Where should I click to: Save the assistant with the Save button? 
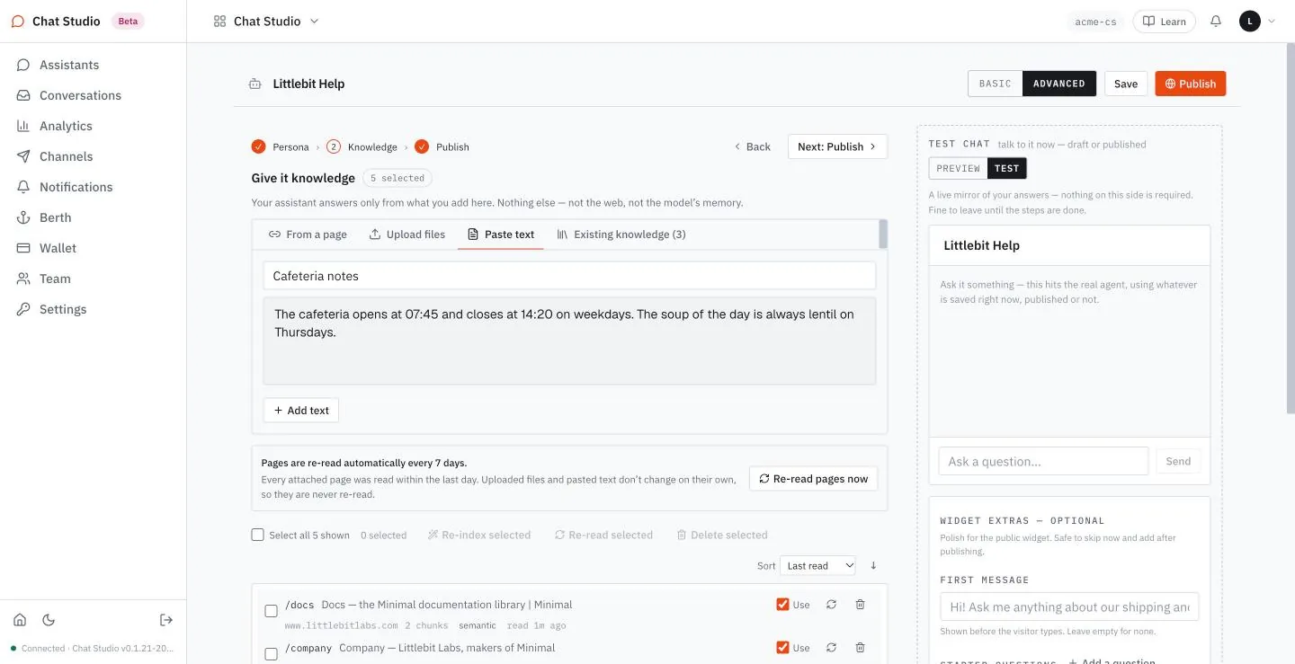coord(1126,84)
